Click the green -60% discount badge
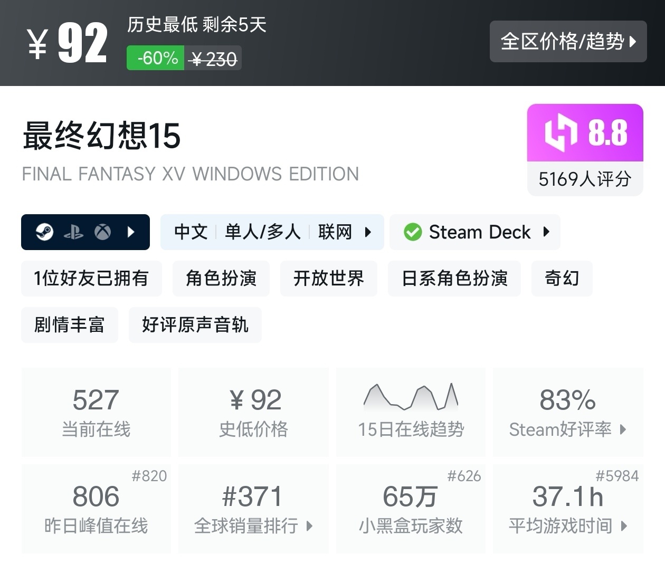Image resolution: width=665 pixels, height=564 pixels. pos(156,58)
